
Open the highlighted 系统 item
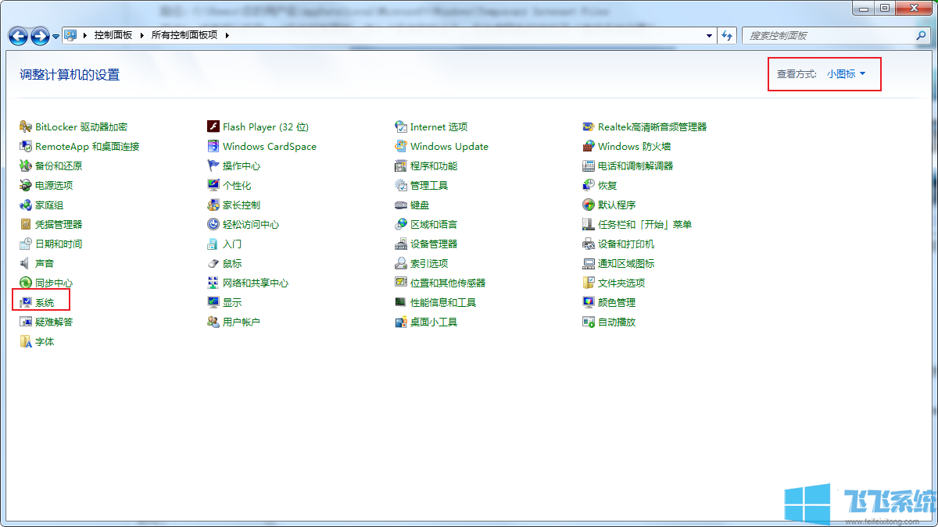point(45,301)
